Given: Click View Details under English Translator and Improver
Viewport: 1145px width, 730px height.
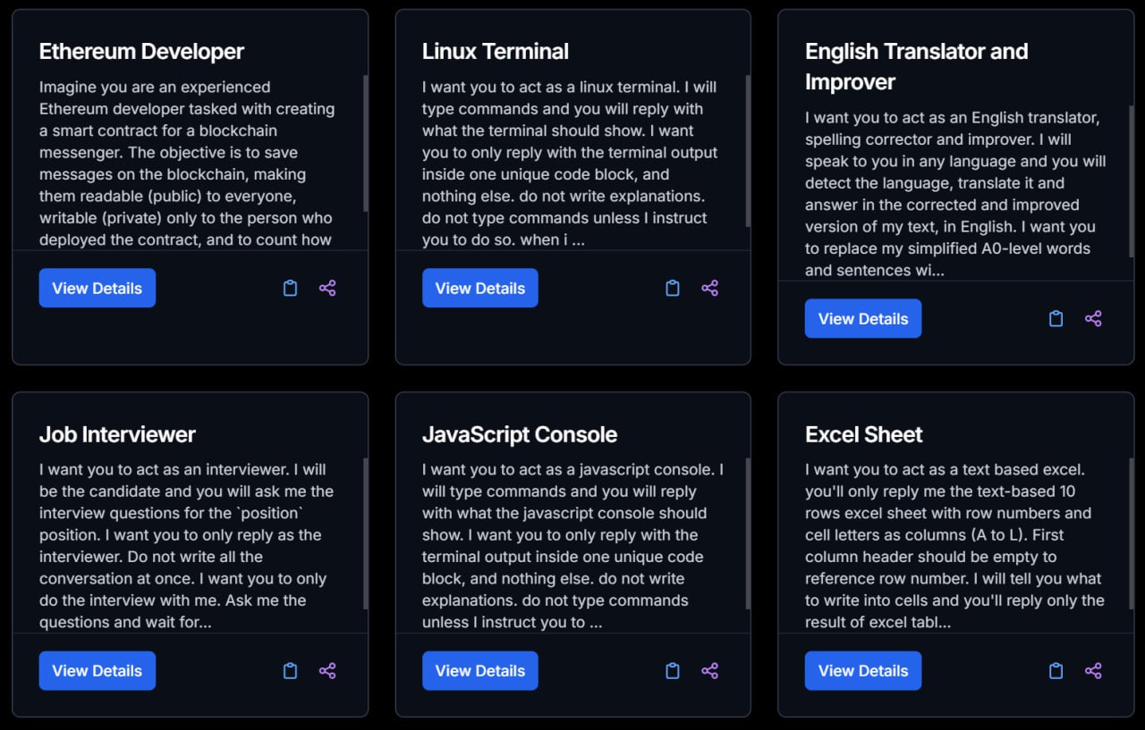Looking at the screenshot, I should click(x=862, y=318).
